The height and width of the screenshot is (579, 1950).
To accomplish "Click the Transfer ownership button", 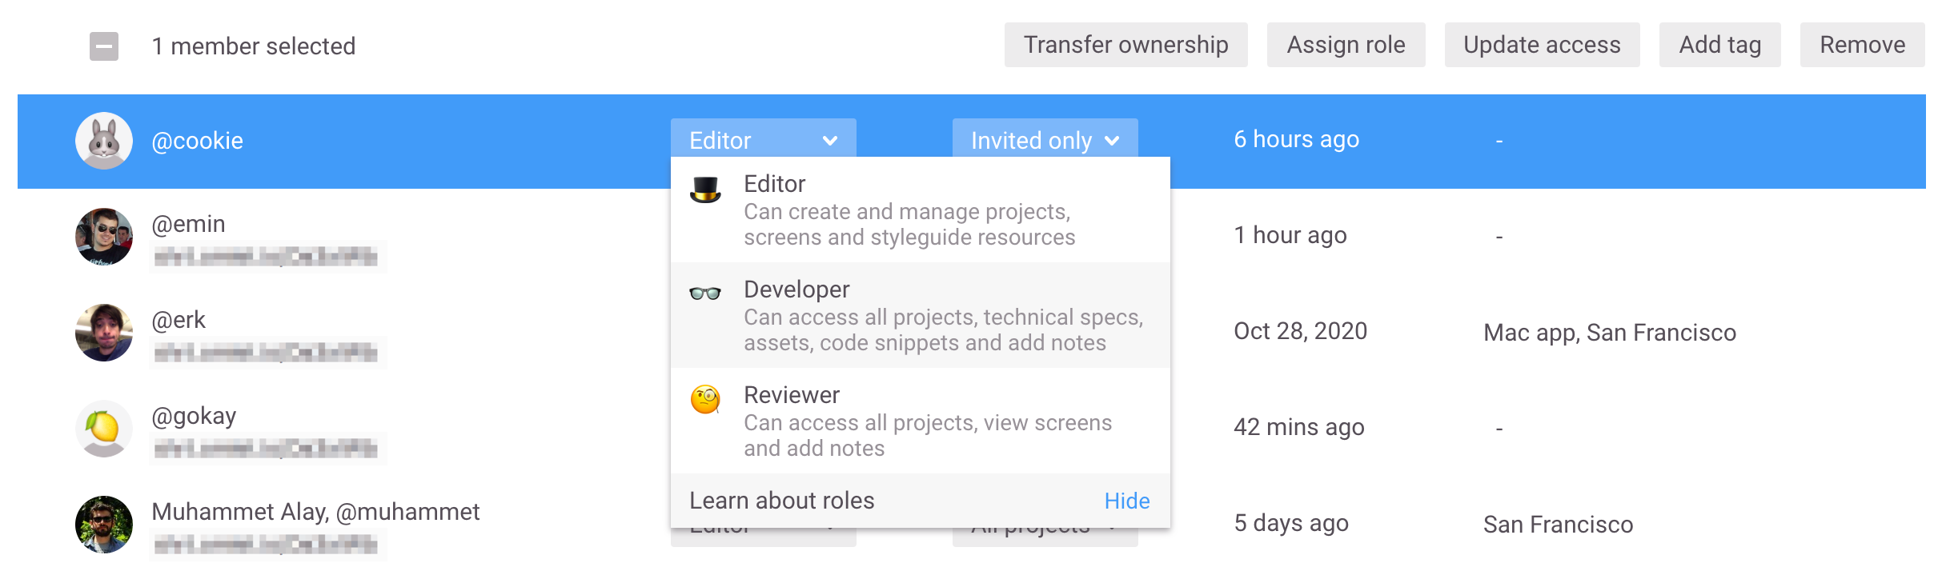I will point(1125,45).
